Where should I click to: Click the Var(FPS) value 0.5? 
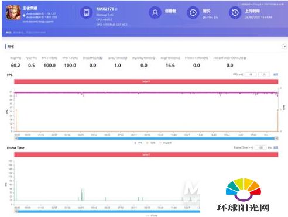32,66
